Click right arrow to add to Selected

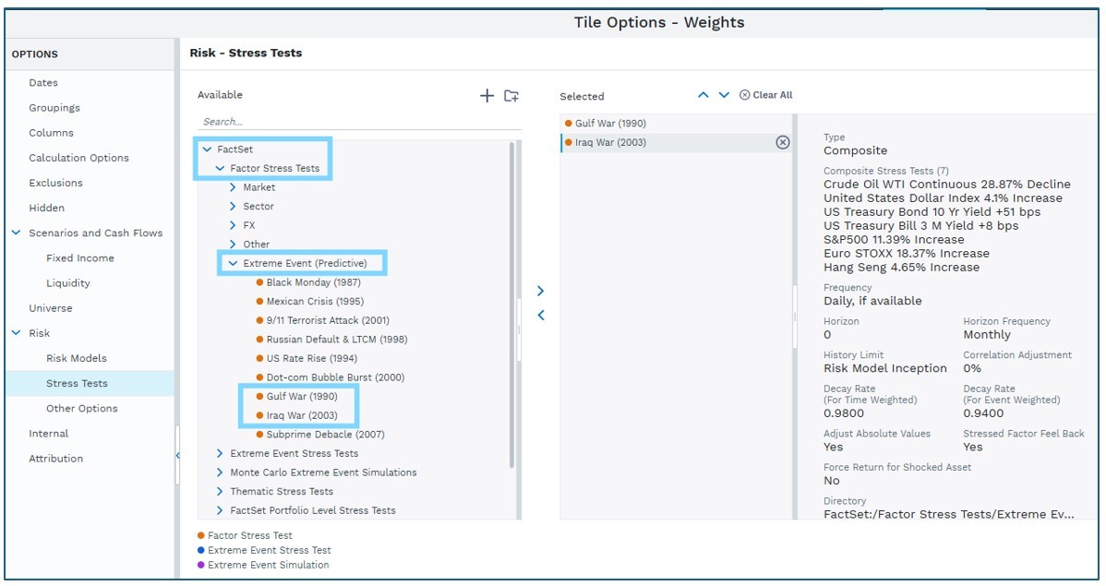click(541, 291)
